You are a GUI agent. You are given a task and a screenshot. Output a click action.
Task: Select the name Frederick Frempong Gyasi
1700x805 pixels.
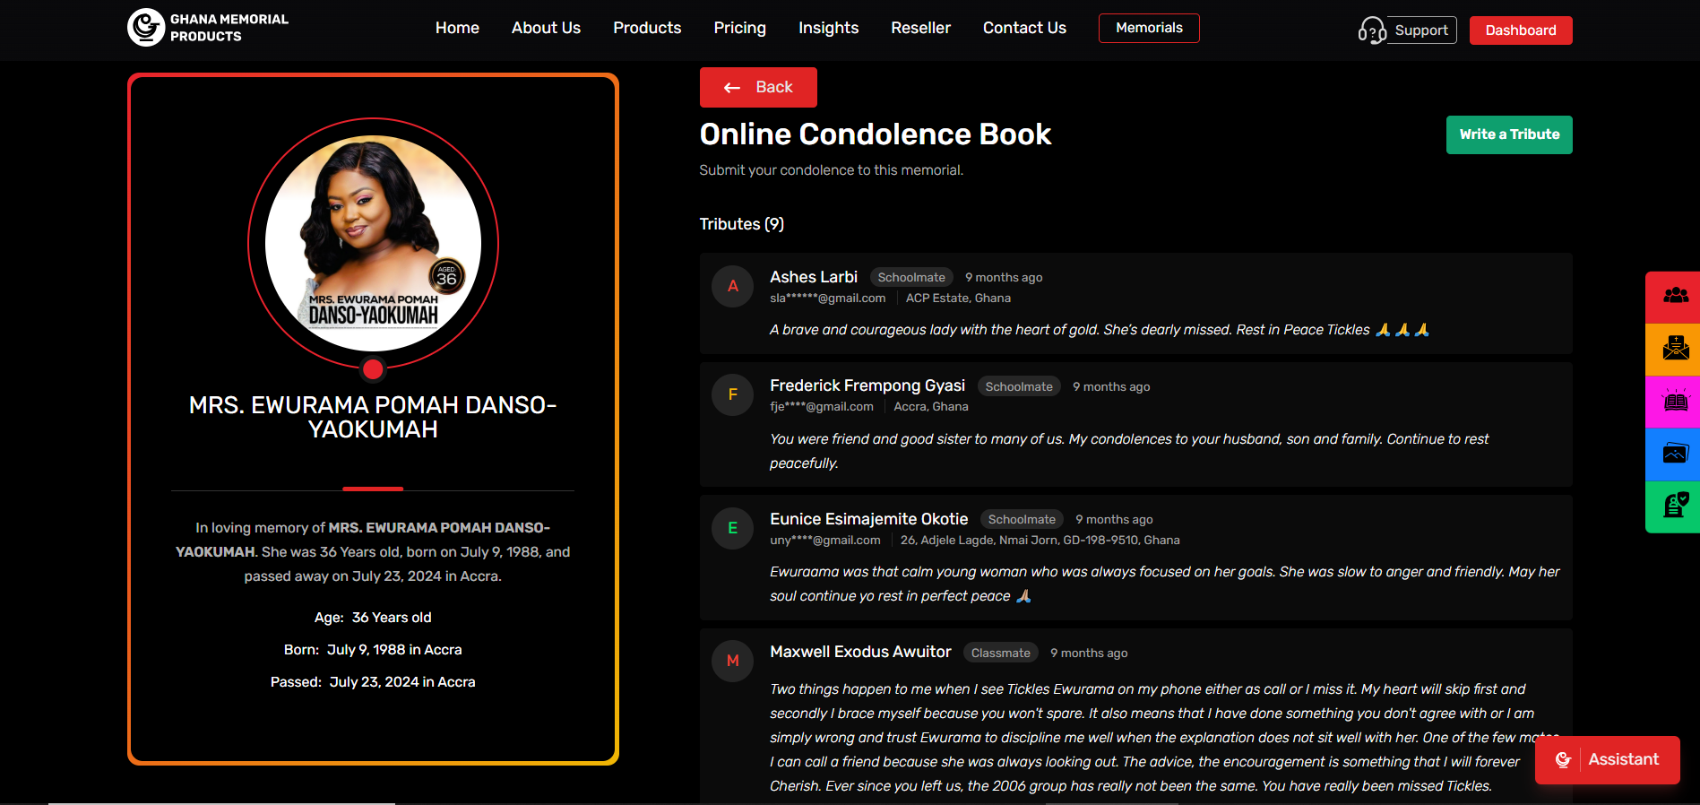[x=867, y=385]
